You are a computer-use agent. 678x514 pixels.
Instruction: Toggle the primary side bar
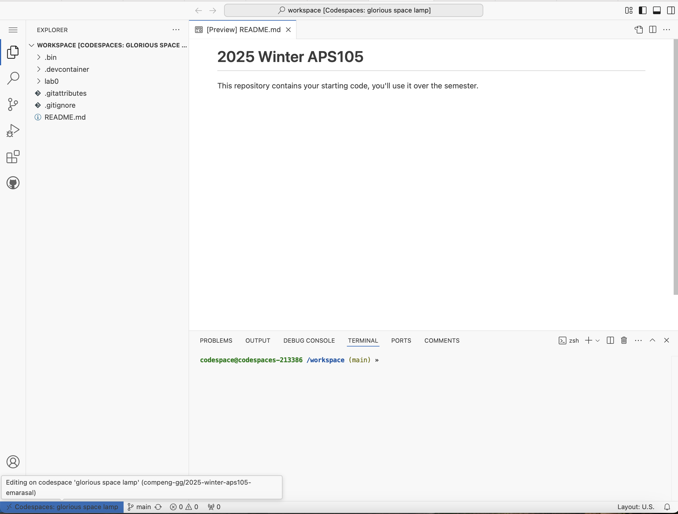643,10
